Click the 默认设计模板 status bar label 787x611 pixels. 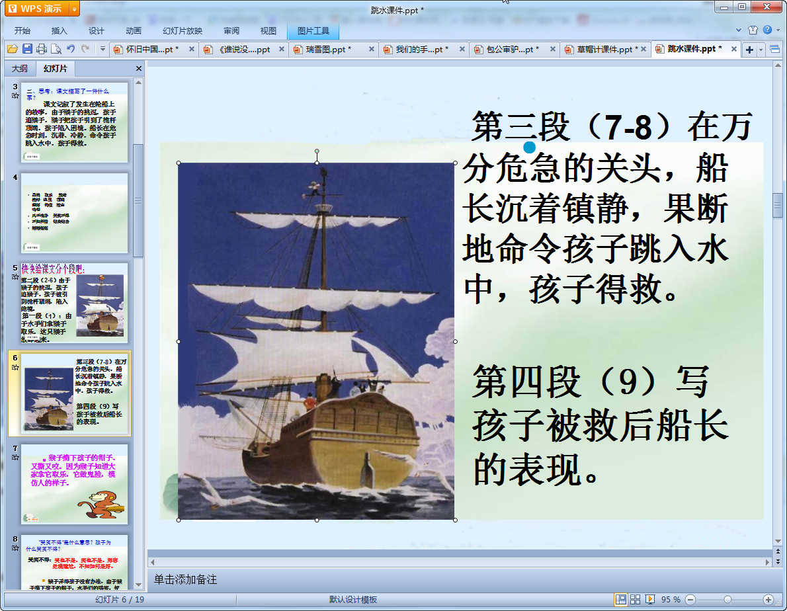click(353, 600)
